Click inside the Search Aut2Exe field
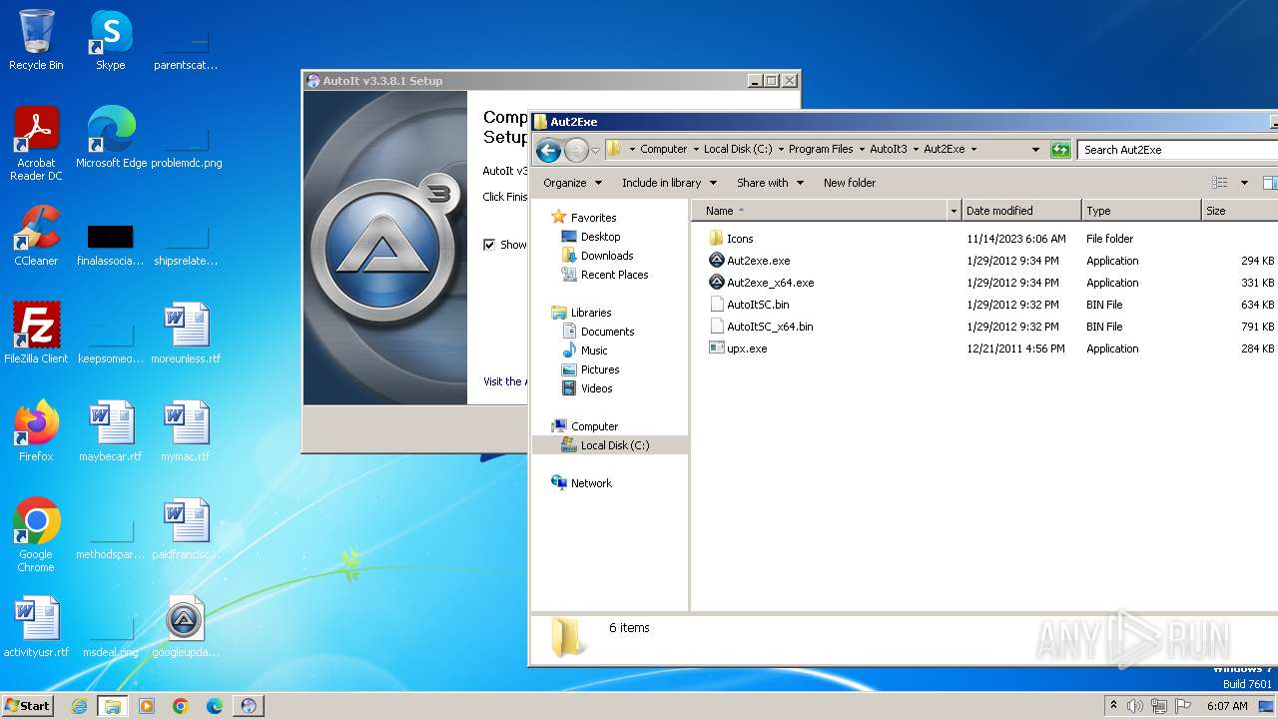 pyautogui.click(x=1178, y=150)
